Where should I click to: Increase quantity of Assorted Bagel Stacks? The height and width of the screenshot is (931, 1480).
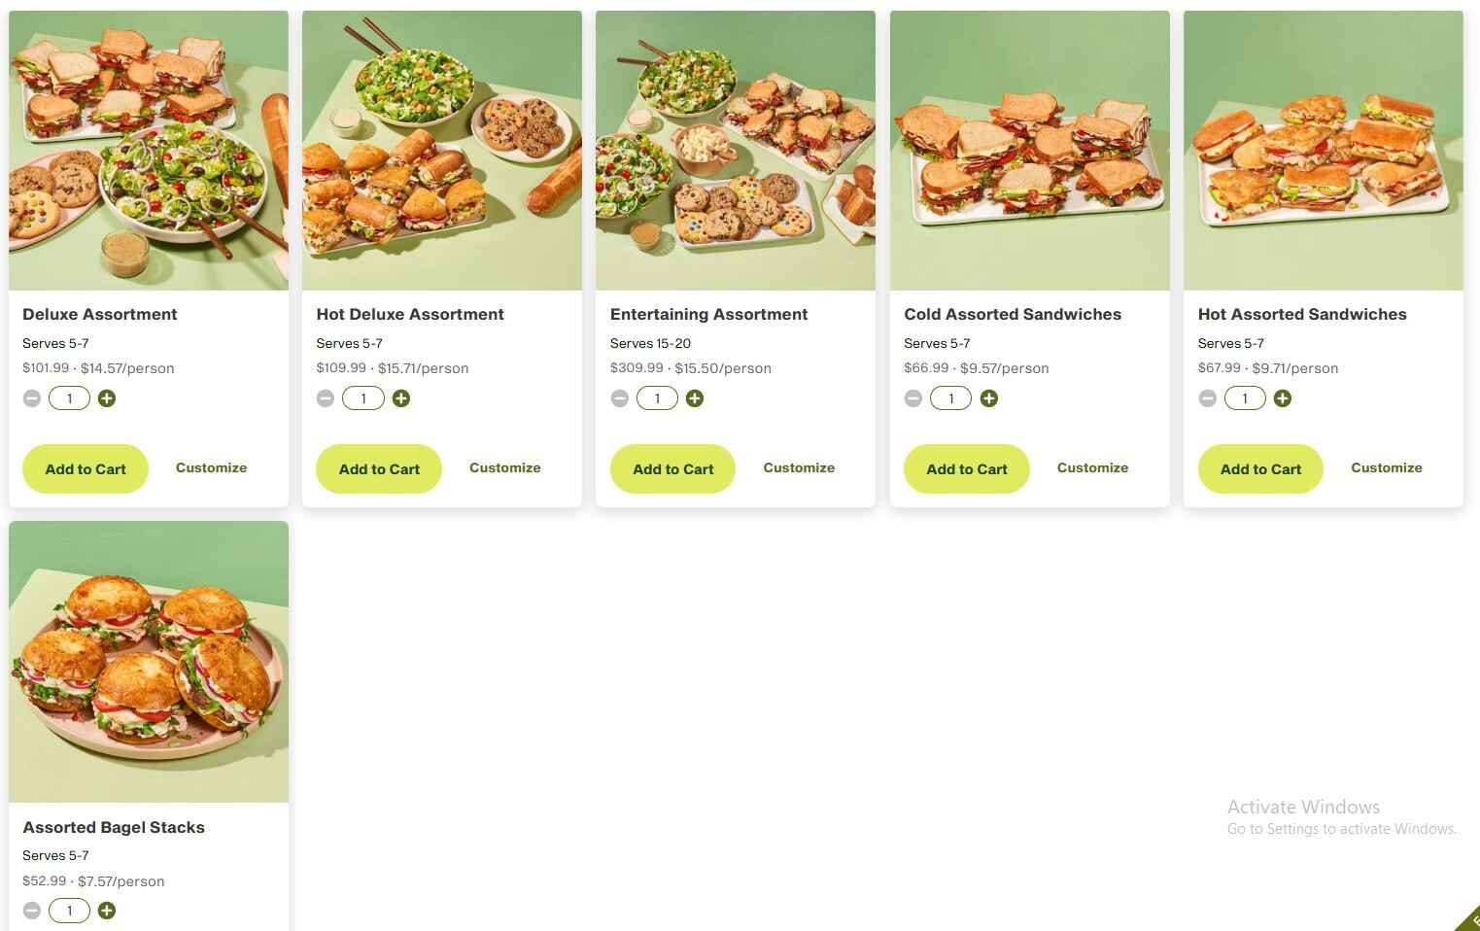point(107,911)
